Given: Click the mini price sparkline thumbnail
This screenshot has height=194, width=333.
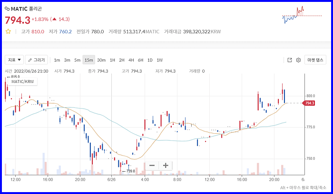Looking at the screenshot, I should click(x=302, y=15).
